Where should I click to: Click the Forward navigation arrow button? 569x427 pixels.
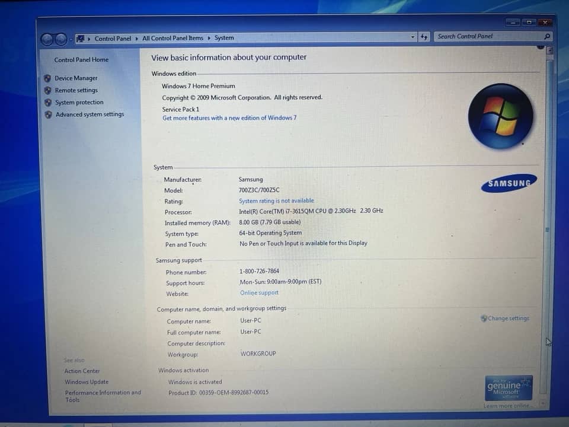click(60, 39)
